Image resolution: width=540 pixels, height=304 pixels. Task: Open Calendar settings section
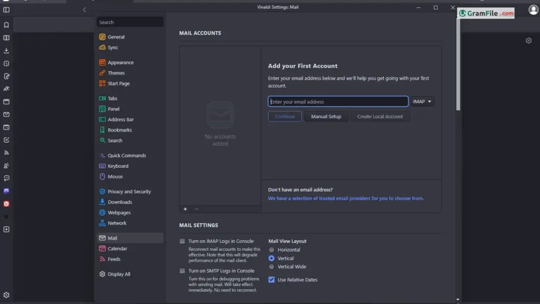[130, 249]
